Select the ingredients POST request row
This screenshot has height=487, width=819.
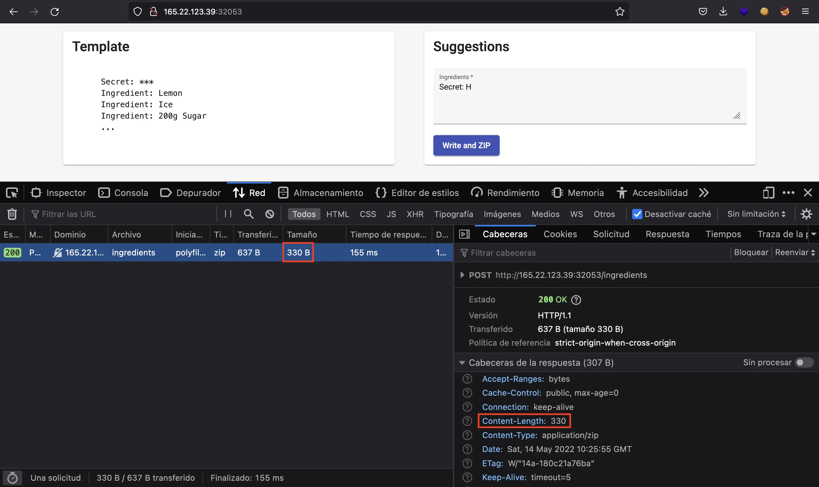pos(226,252)
